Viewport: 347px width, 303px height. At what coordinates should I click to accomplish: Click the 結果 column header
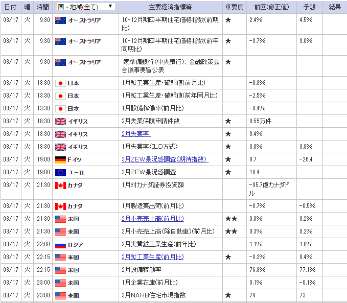(x=335, y=7)
